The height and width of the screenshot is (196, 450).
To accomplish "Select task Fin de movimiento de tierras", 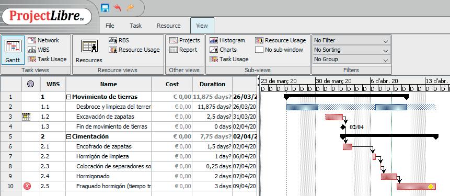I will click(x=112, y=126).
